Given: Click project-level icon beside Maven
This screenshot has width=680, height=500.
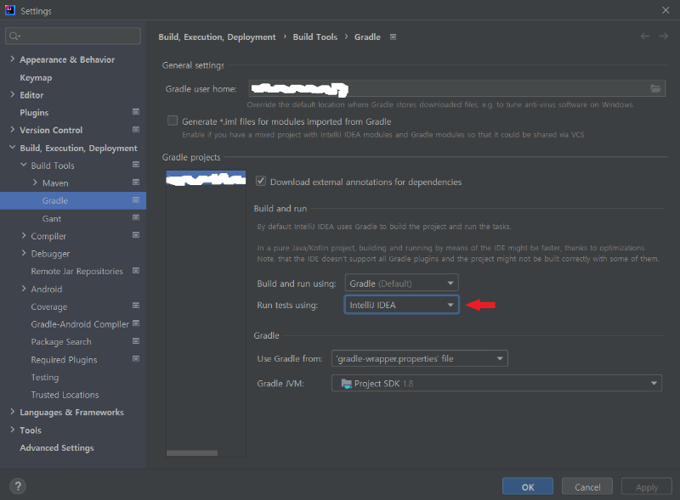Looking at the screenshot, I should tap(136, 183).
